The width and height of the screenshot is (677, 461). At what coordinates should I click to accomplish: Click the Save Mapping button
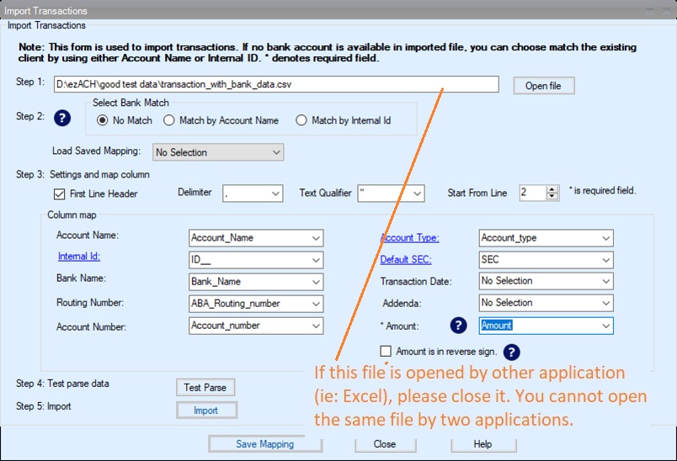[x=265, y=444]
